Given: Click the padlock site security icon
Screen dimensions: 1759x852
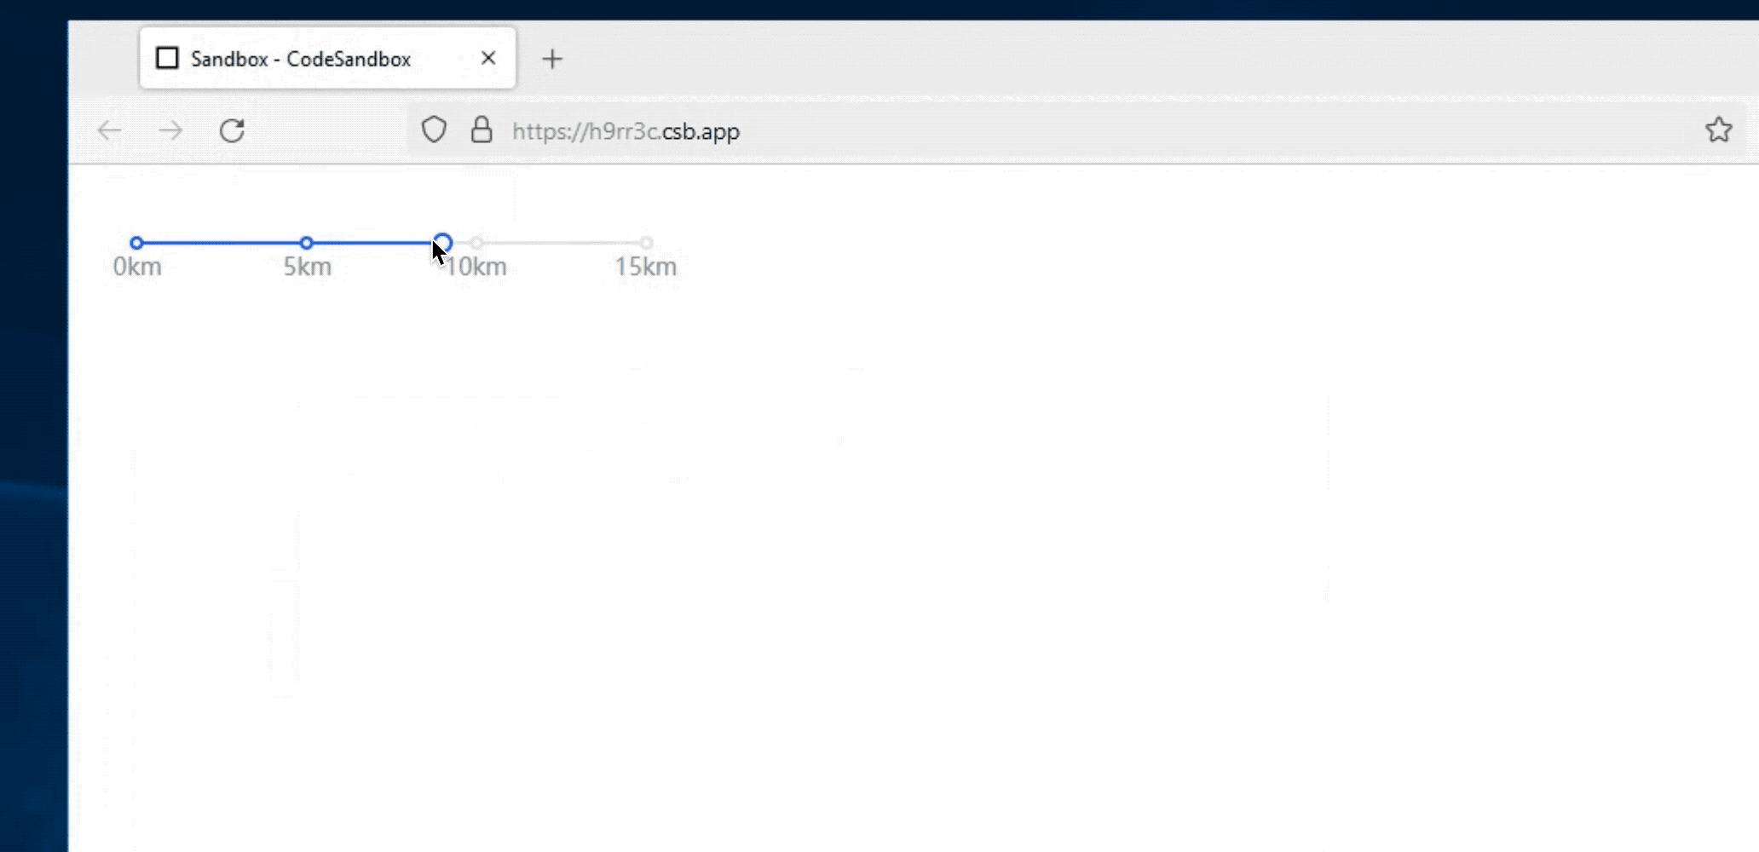Looking at the screenshot, I should pos(481,130).
